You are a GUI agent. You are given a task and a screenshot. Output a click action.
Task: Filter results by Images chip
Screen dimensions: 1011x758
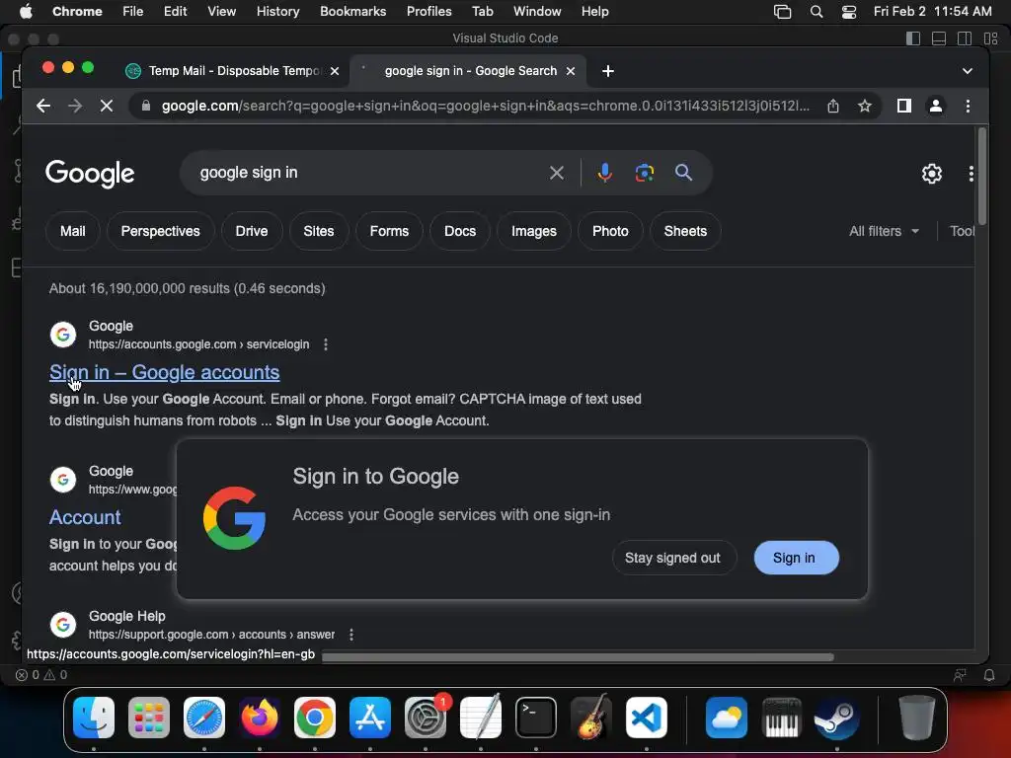pyautogui.click(x=534, y=231)
